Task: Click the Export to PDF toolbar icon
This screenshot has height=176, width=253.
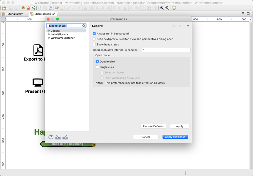Action: pyautogui.click(x=28, y=8)
